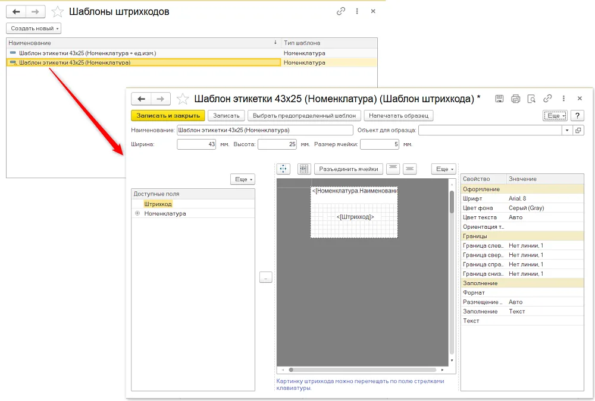This screenshot has height=401, width=595.
Task: Open Еще menu of label editor toolbar
Action: pyautogui.click(x=444, y=169)
